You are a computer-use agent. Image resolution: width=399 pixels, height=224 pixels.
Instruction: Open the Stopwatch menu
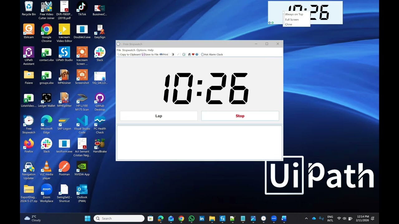click(129, 50)
